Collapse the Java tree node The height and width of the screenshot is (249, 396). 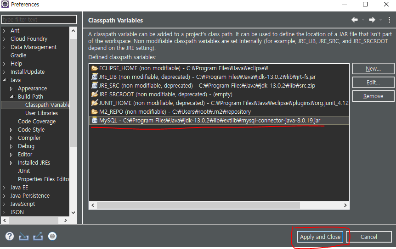(4, 80)
